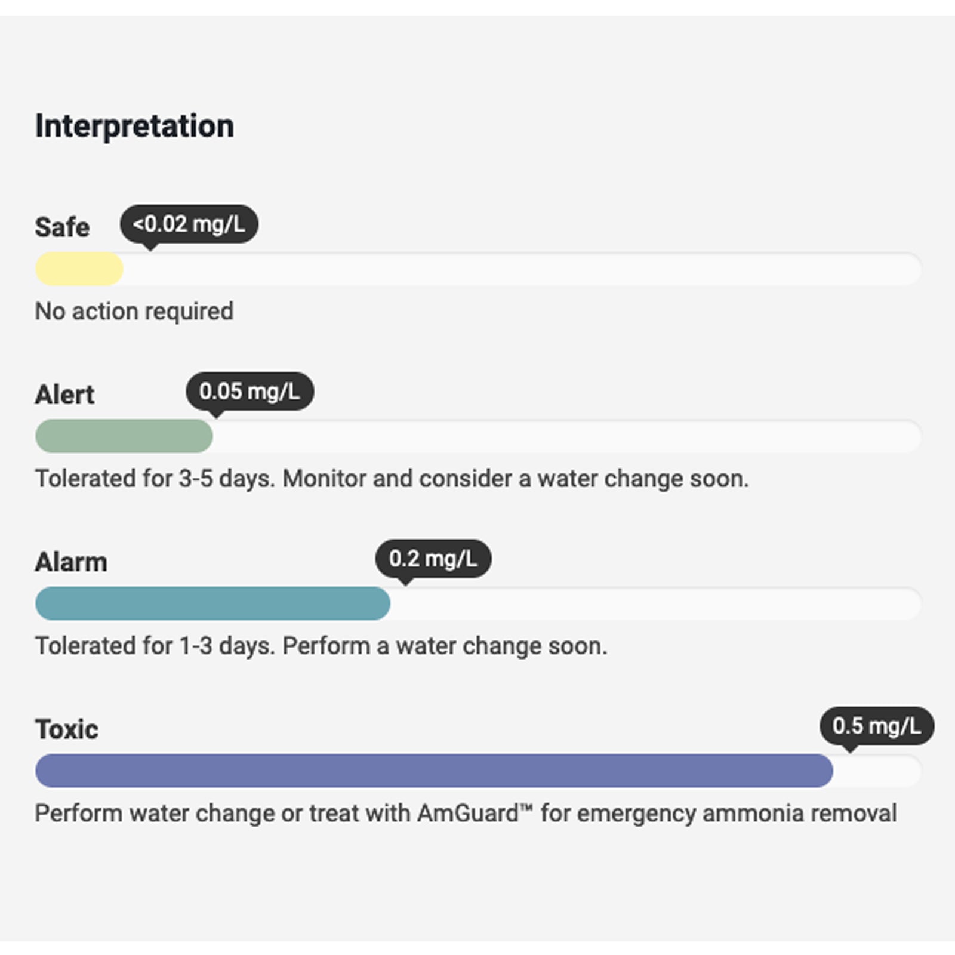Click the Alert level label
955x955 pixels.
pos(64,395)
